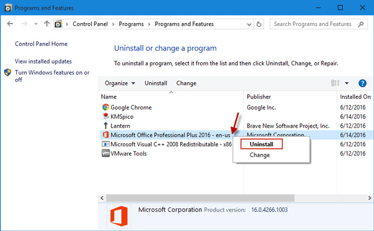Sort by the Installed On column header
This screenshot has width=374, height=231.
355,97
